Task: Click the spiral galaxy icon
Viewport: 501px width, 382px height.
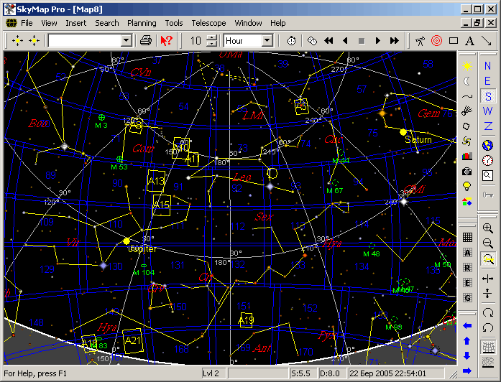Action: pyautogui.click(x=466, y=141)
